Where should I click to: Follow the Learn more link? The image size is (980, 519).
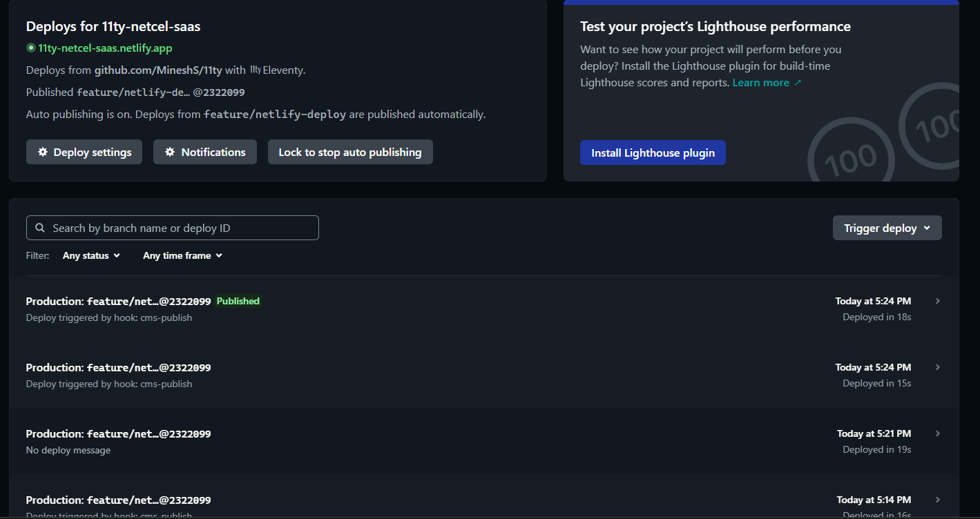[x=760, y=83]
